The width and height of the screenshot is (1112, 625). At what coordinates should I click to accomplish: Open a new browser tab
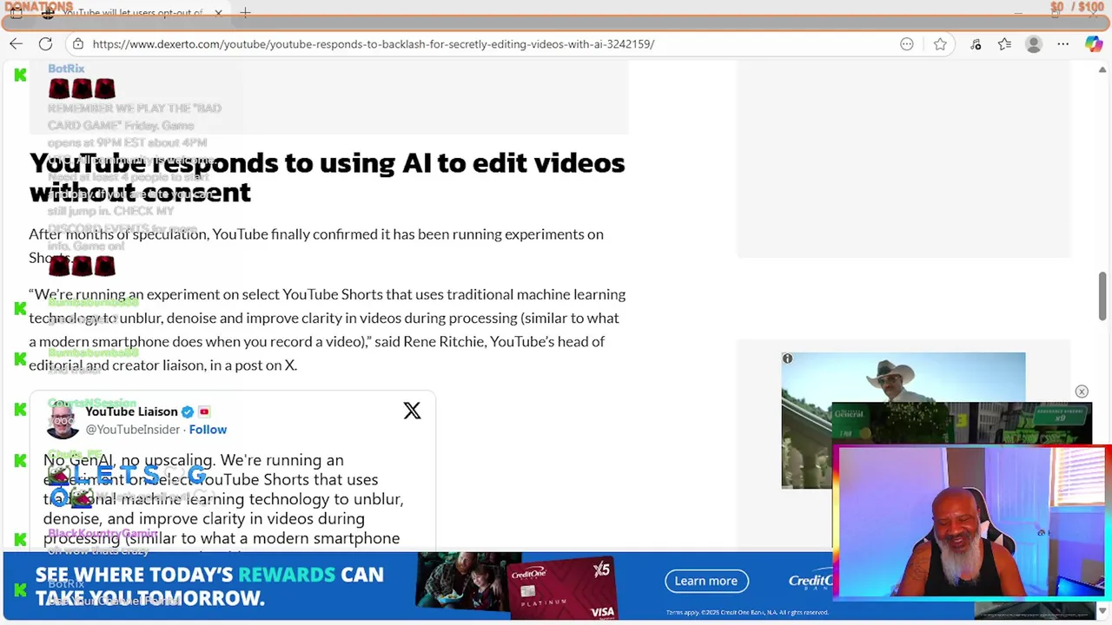(x=245, y=13)
